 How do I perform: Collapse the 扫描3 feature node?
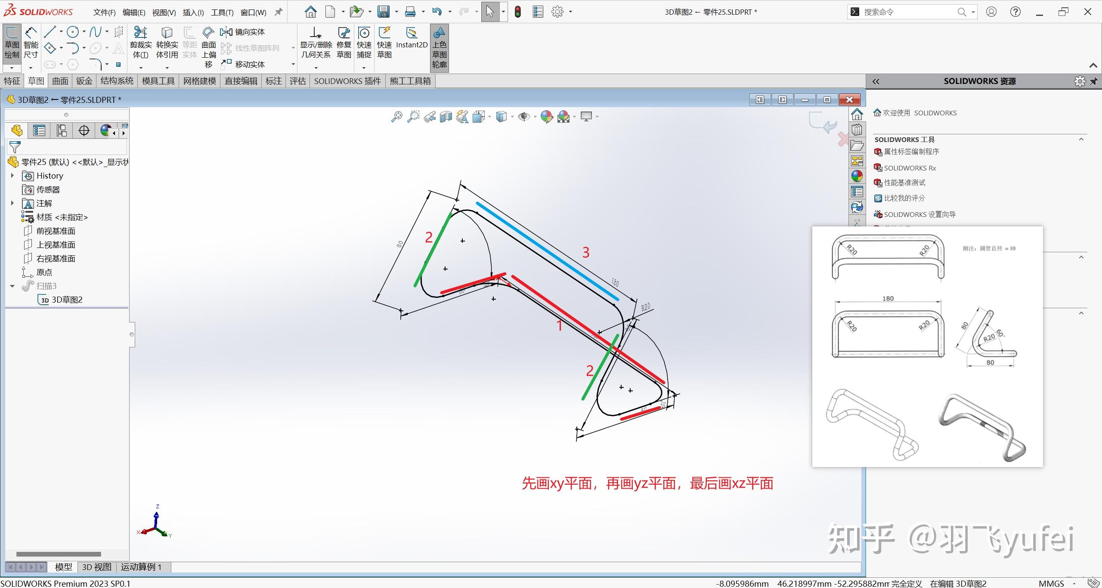point(12,285)
